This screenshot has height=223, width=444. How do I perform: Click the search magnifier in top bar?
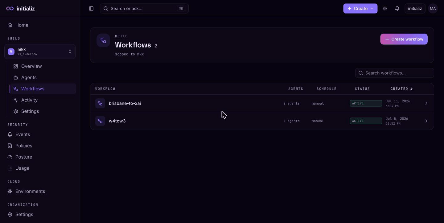(106, 9)
